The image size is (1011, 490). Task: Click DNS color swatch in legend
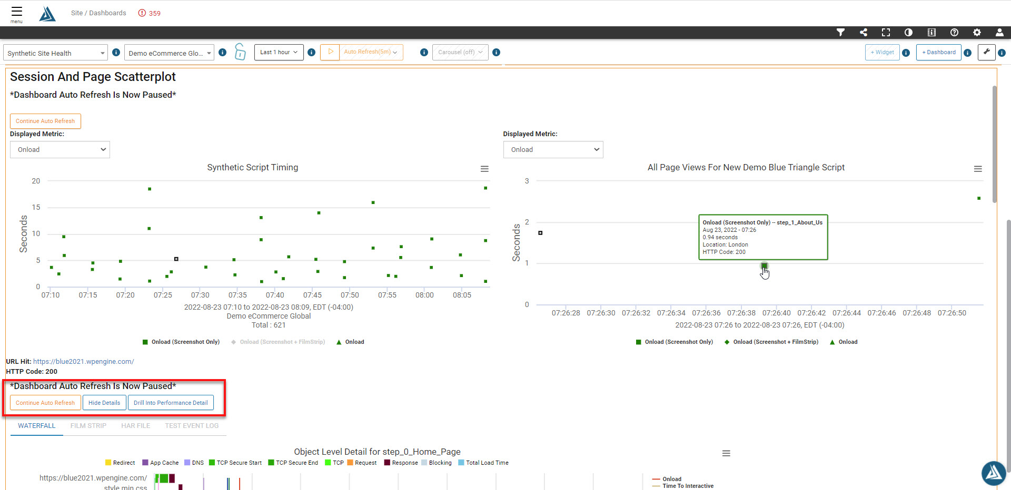point(187,463)
